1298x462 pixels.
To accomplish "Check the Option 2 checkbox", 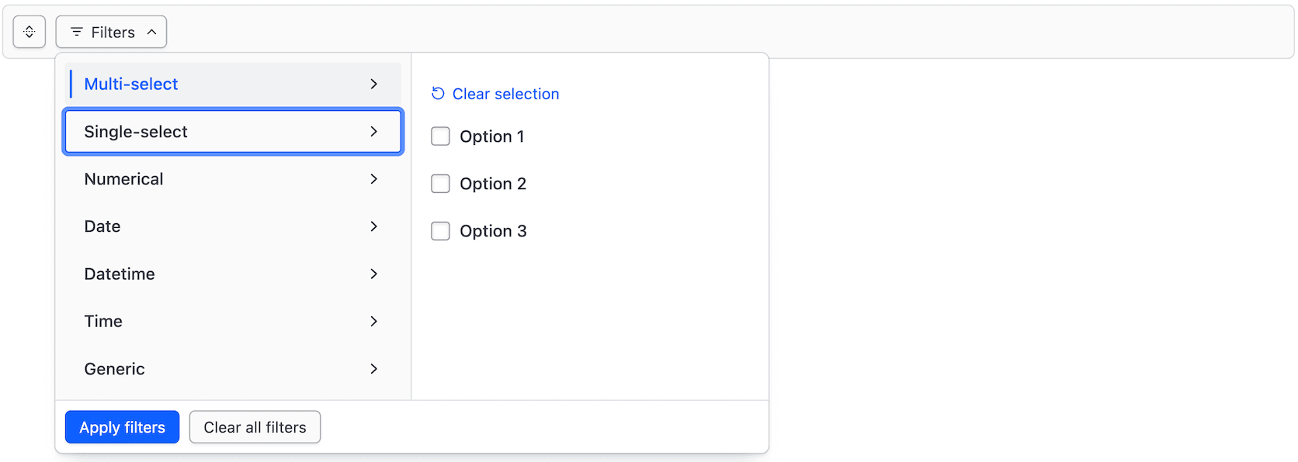I will [440, 184].
